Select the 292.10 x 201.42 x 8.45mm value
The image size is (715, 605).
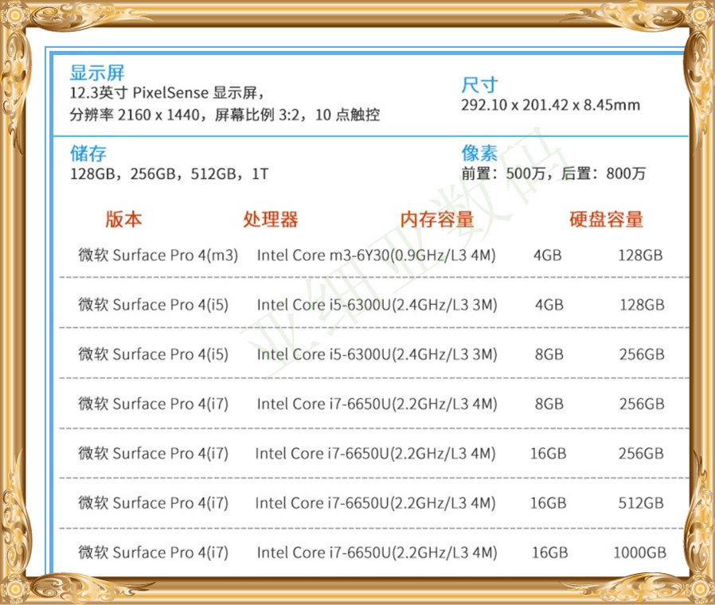tap(550, 105)
